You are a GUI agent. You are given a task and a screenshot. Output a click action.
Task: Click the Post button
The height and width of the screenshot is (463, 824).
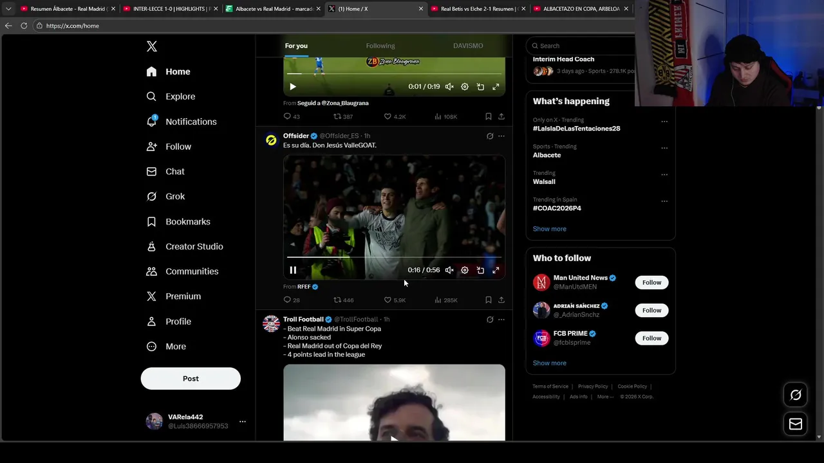(191, 379)
